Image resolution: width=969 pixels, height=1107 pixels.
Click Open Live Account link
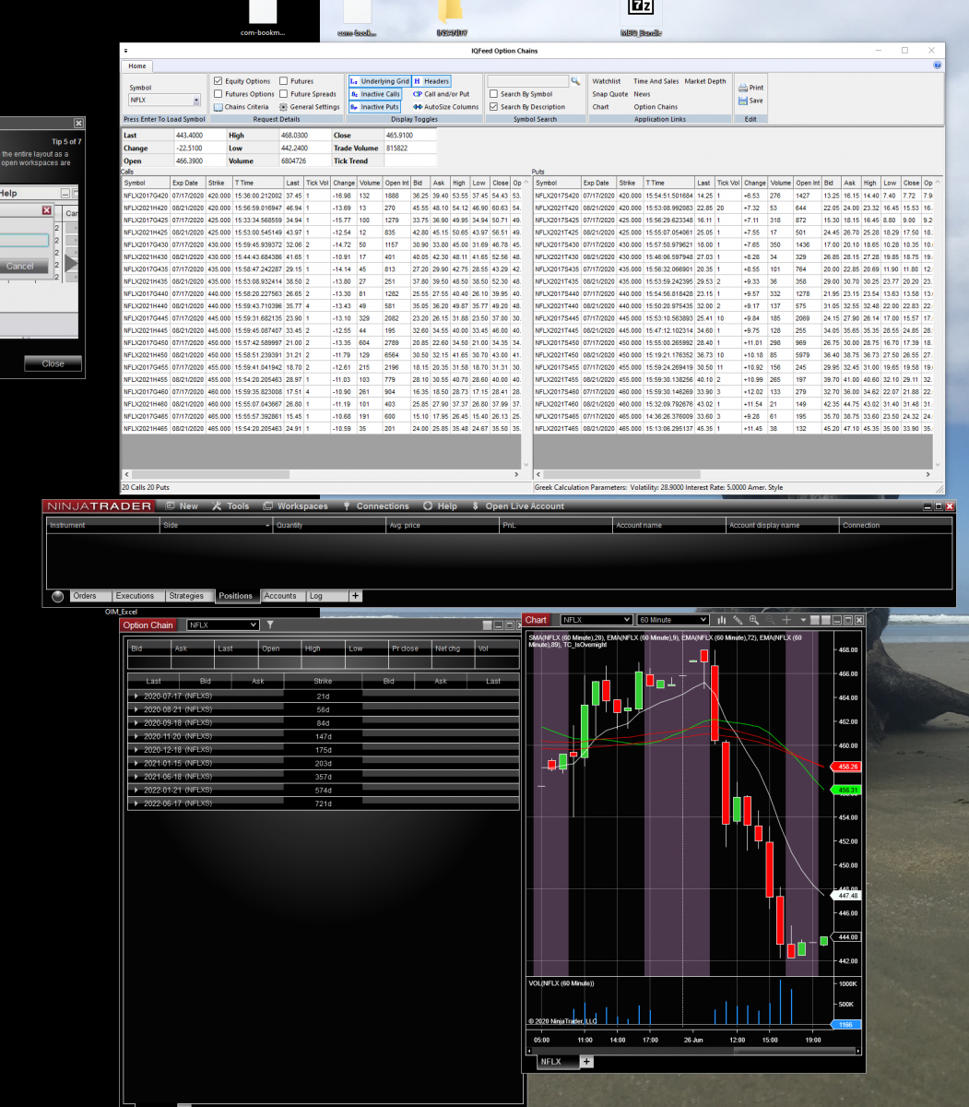(517, 506)
